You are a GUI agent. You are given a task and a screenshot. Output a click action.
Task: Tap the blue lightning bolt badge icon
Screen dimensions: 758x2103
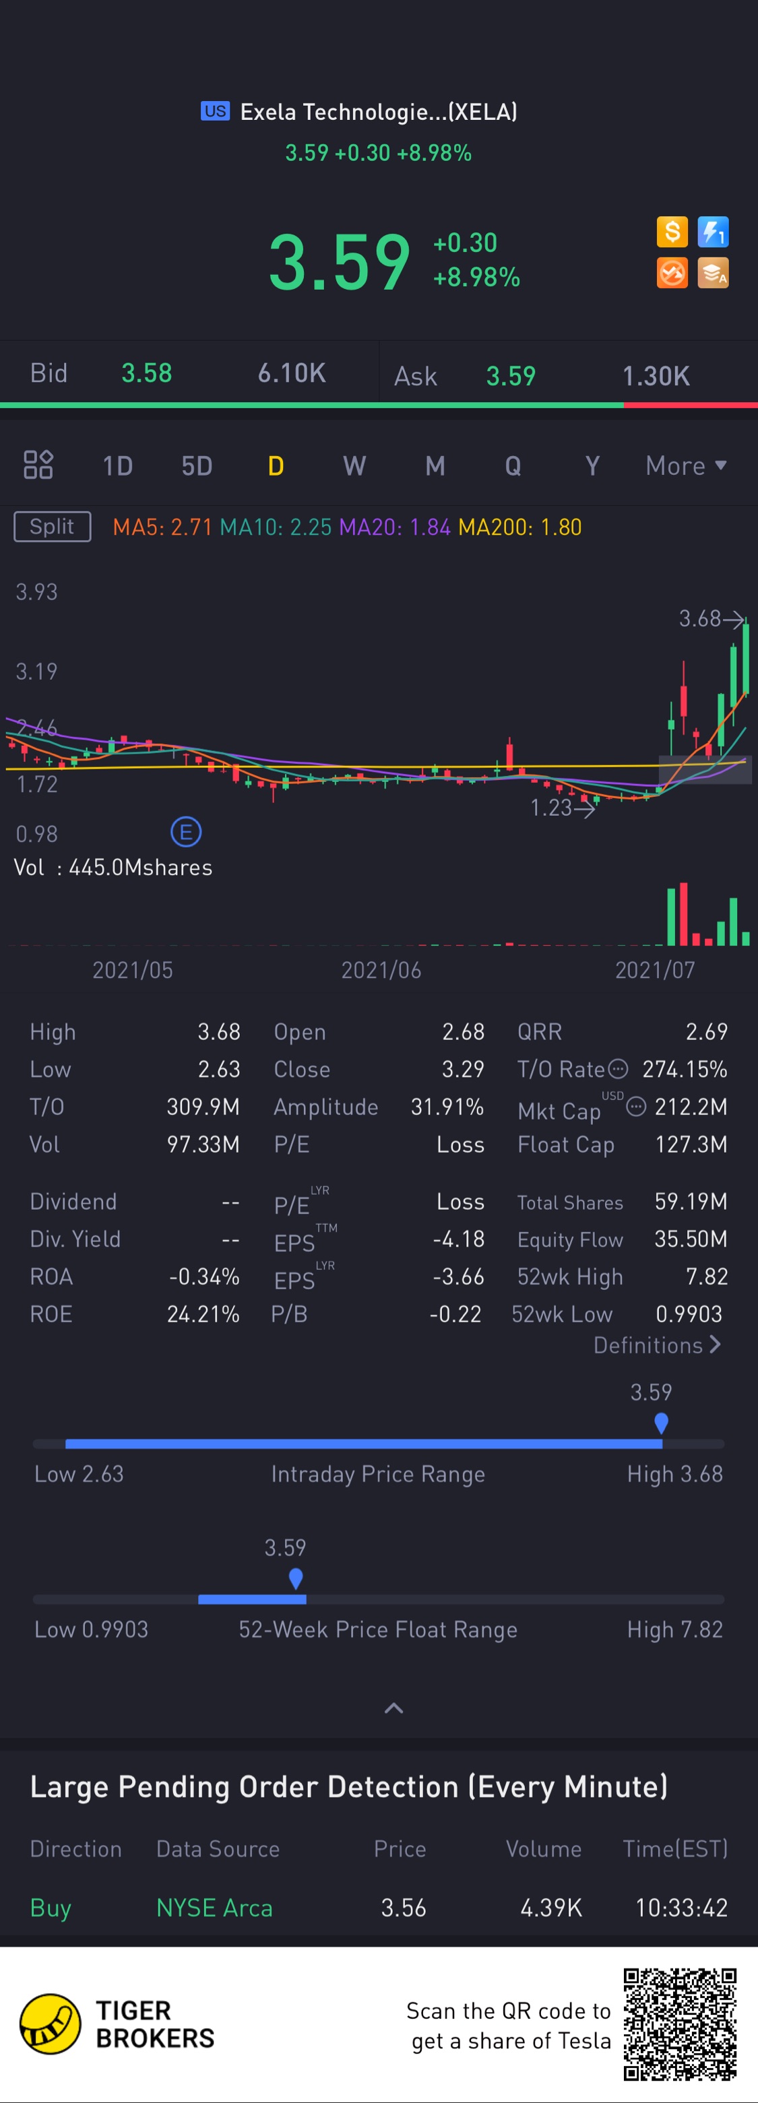pyautogui.click(x=712, y=232)
